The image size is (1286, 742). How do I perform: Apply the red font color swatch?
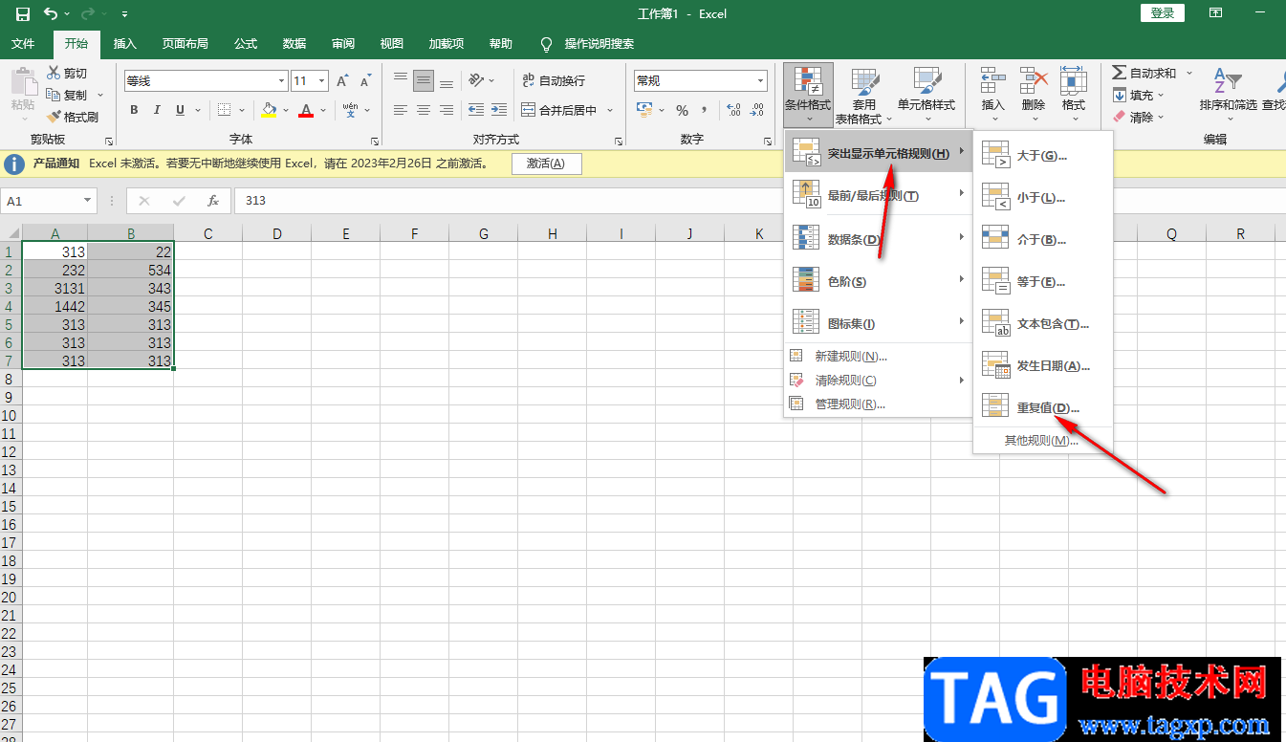305,110
